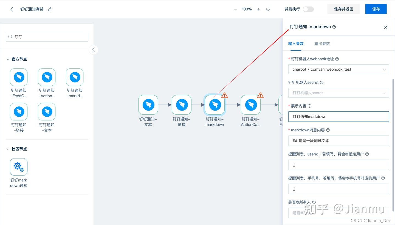The width and height of the screenshot is (395, 225).
Task: Focus the node search box containing 钉钉
Action: click(x=47, y=37)
